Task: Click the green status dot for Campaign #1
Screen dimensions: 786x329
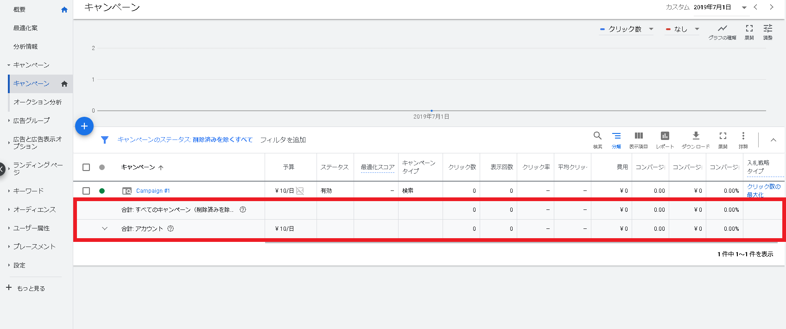Action: (102, 191)
